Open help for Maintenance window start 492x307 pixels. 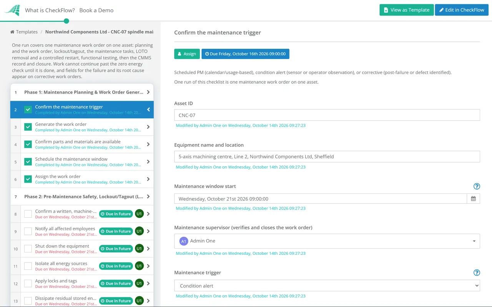(477, 187)
